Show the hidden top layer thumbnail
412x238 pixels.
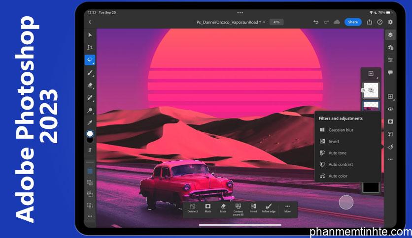[x=371, y=90]
